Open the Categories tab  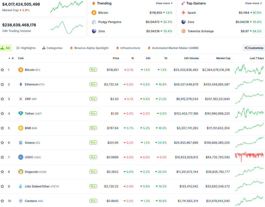click(52, 48)
